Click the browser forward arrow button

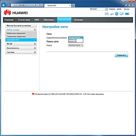[x=9, y=5]
